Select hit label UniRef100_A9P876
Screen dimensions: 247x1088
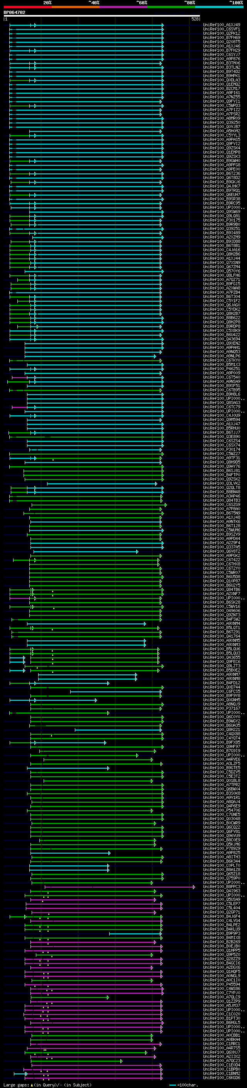222,59
